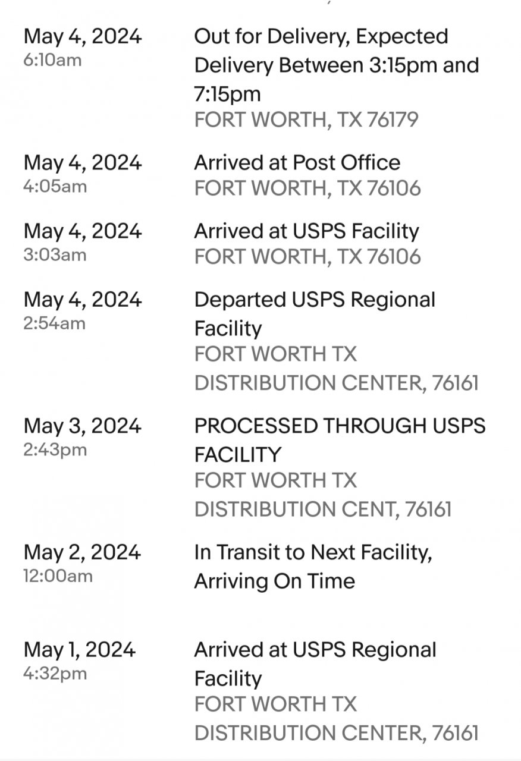This screenshot has height=761, width=521.
Task: Select the "Arrived at USPS Facility" status
Action: [x=306, y=231]
